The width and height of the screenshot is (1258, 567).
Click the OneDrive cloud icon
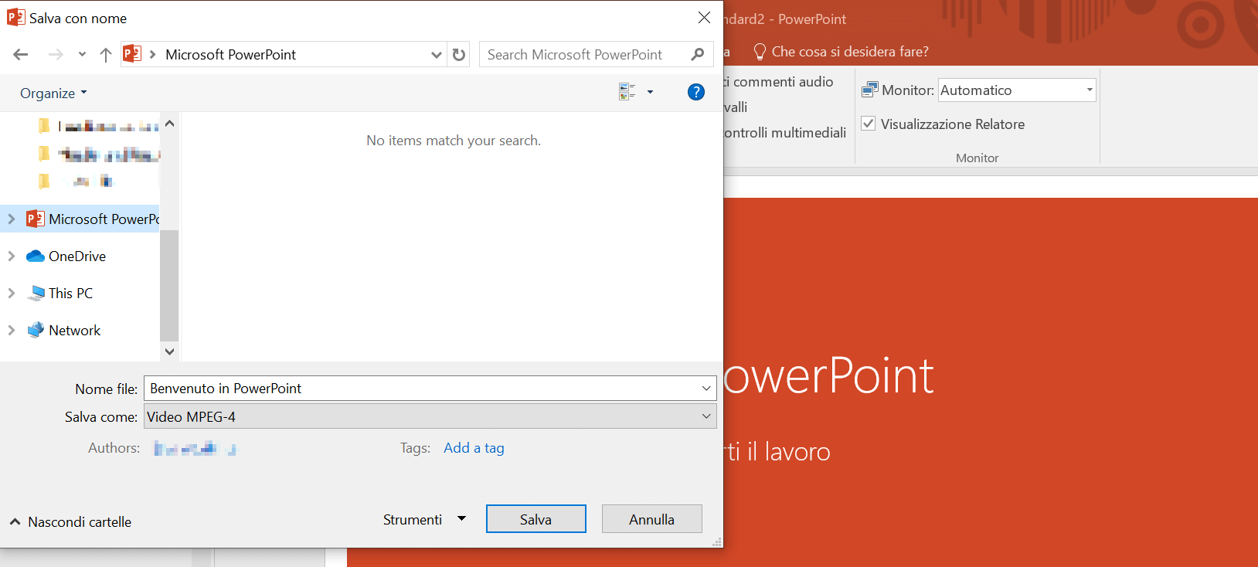[36, 256]
